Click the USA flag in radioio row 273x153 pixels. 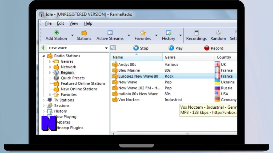217,94
